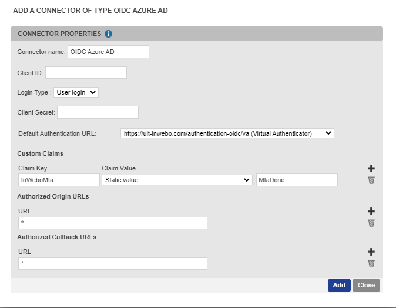
Task: Remove the Authorized Origin URL entry
Action: (x=371, y=223)
